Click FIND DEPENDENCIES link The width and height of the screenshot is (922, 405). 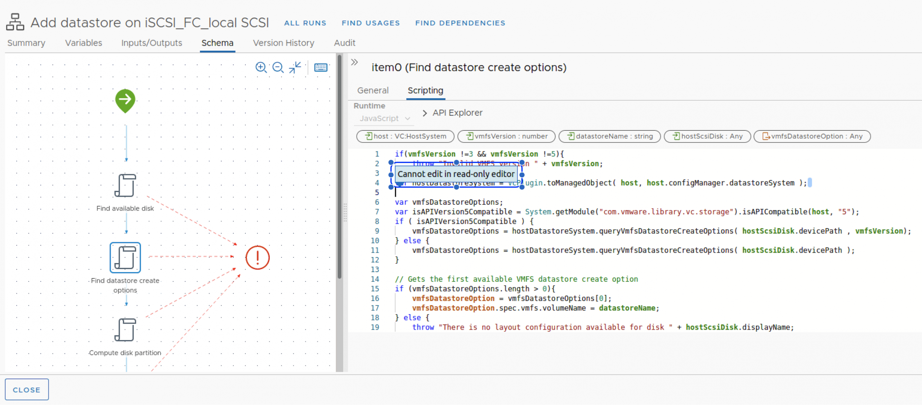460,23
